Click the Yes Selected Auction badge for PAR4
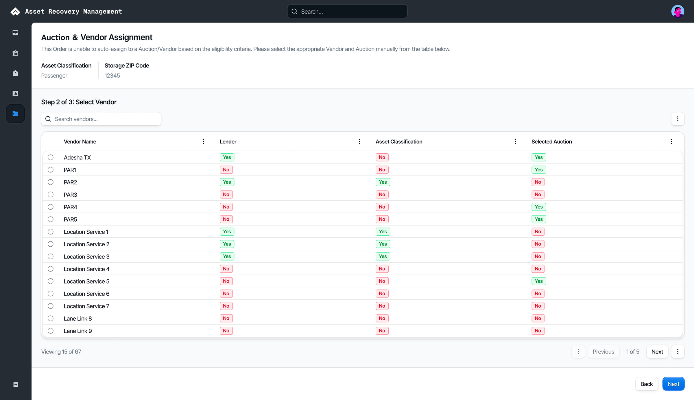Viewport: 694px width, 400px height. 539,207
